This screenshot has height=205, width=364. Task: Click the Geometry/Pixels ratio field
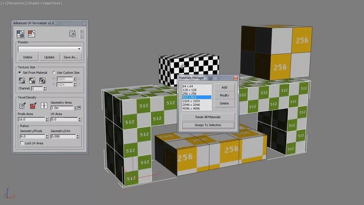pos(32,136)
